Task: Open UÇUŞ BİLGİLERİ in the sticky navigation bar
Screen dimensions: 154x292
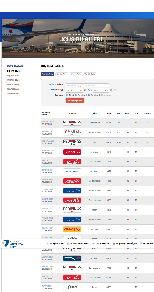Action: (x=55, y=244)
